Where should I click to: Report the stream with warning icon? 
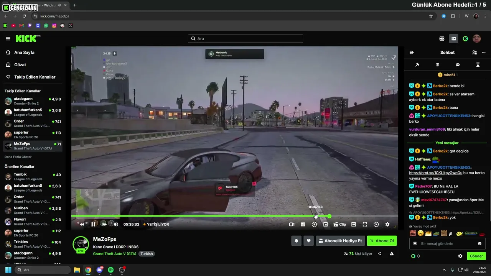[392, 253]
